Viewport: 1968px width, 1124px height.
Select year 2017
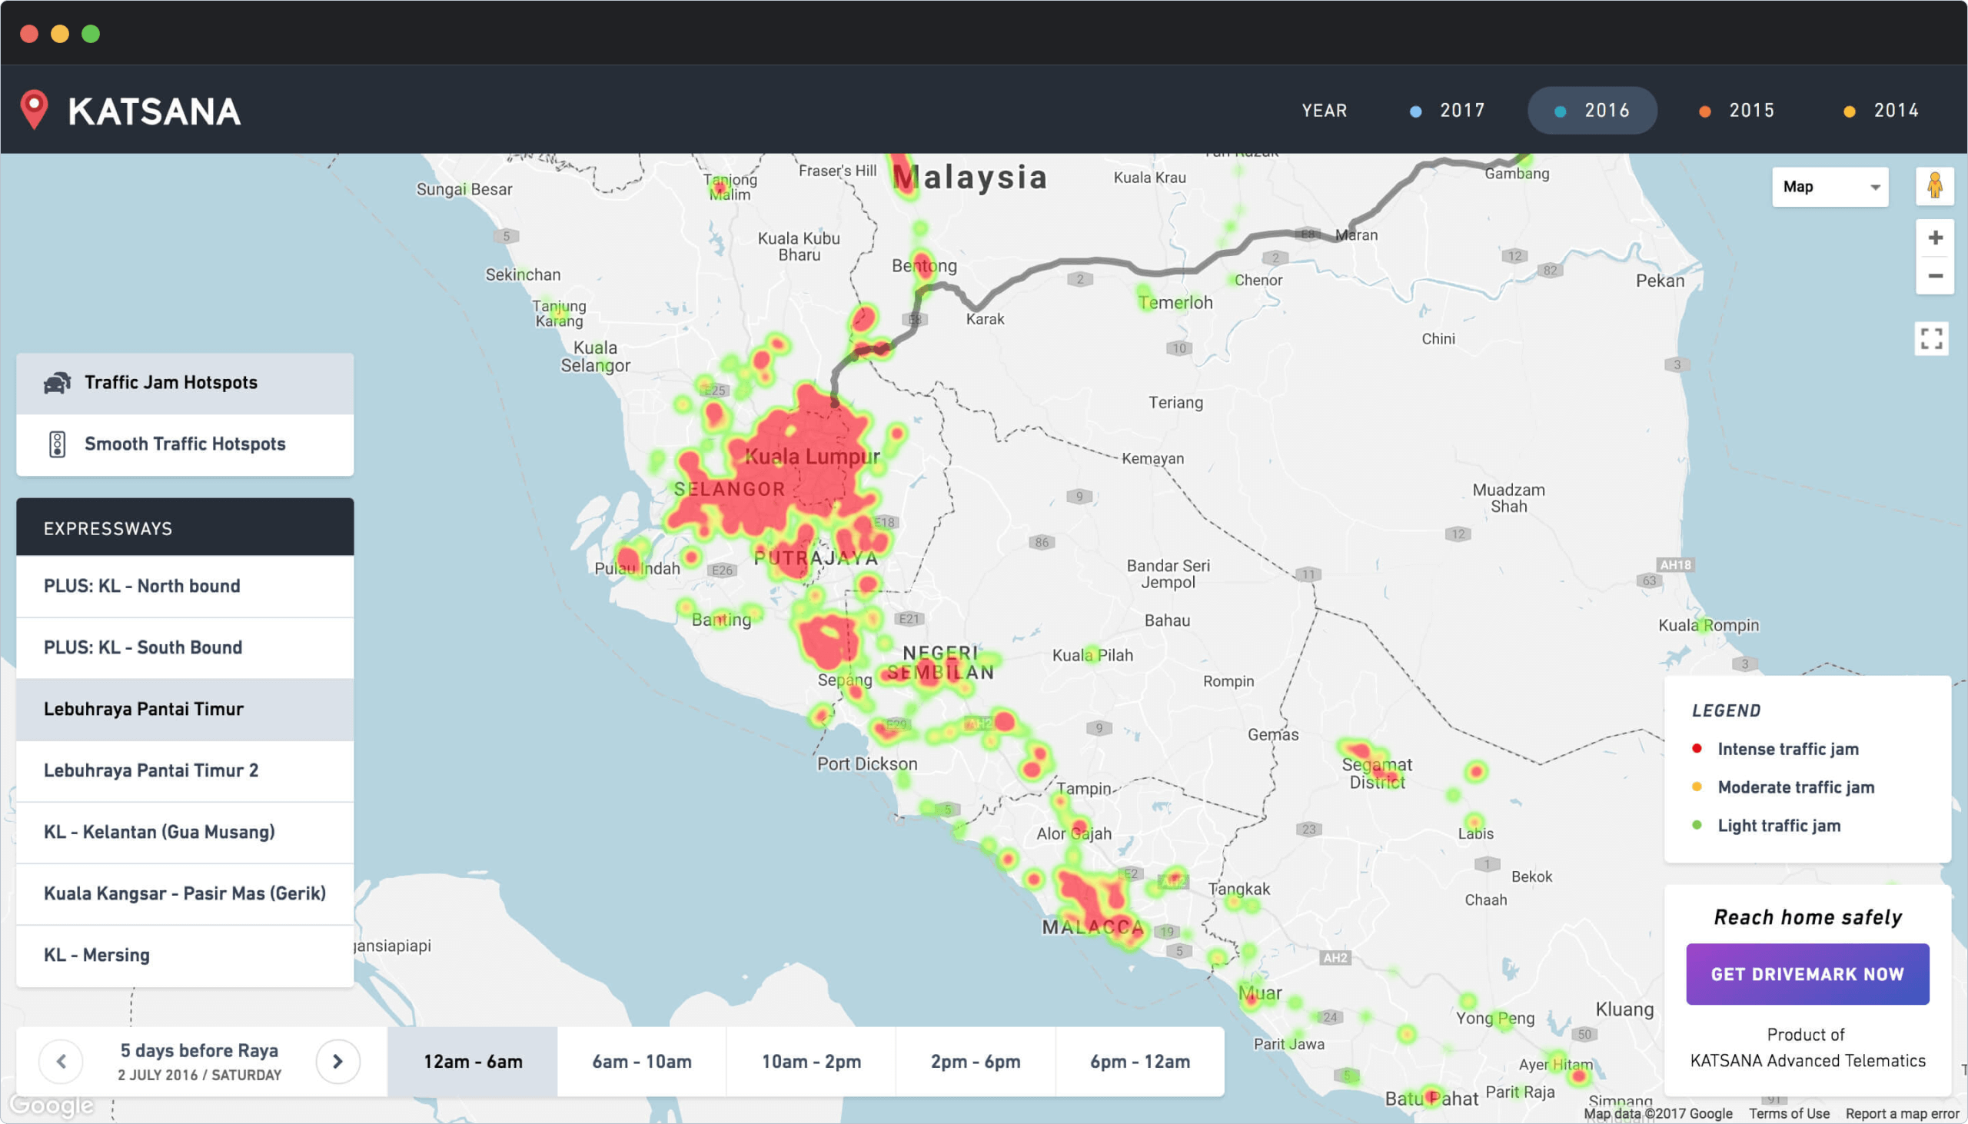[x=1448, y=111]
